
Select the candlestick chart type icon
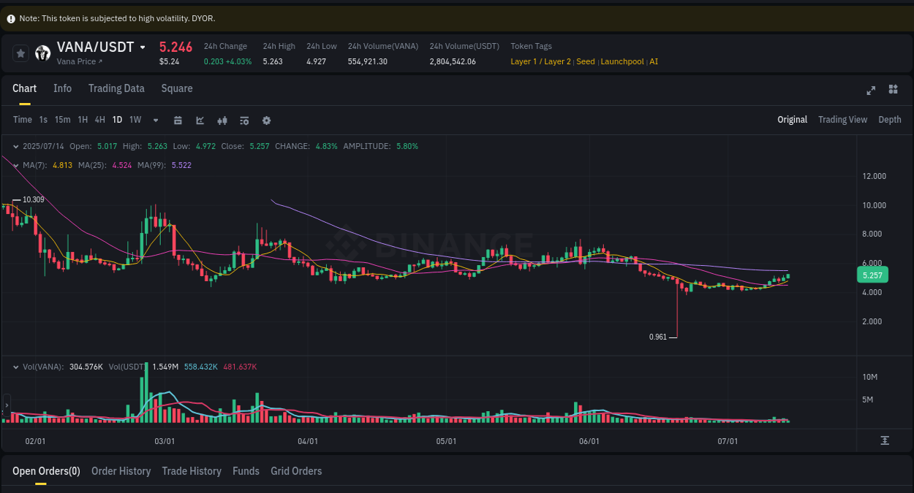coord(222,120)
